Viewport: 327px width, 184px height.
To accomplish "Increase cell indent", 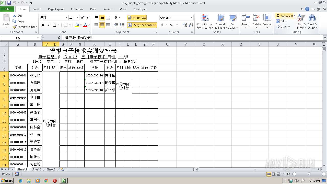I will point(122,25).
